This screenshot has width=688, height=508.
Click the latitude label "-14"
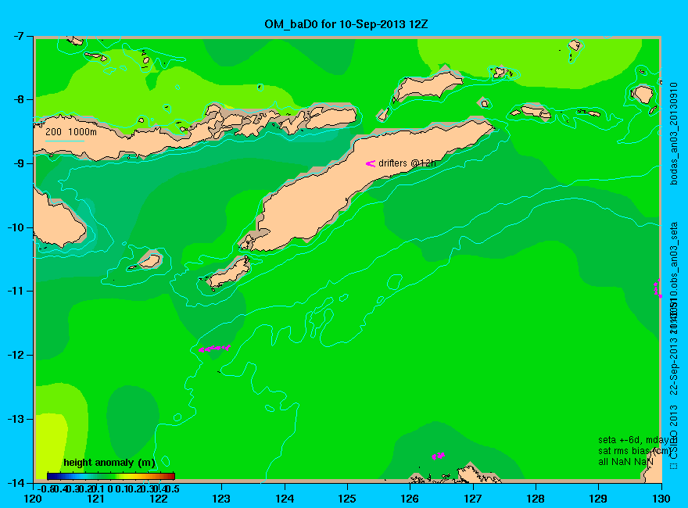(16, 482)
